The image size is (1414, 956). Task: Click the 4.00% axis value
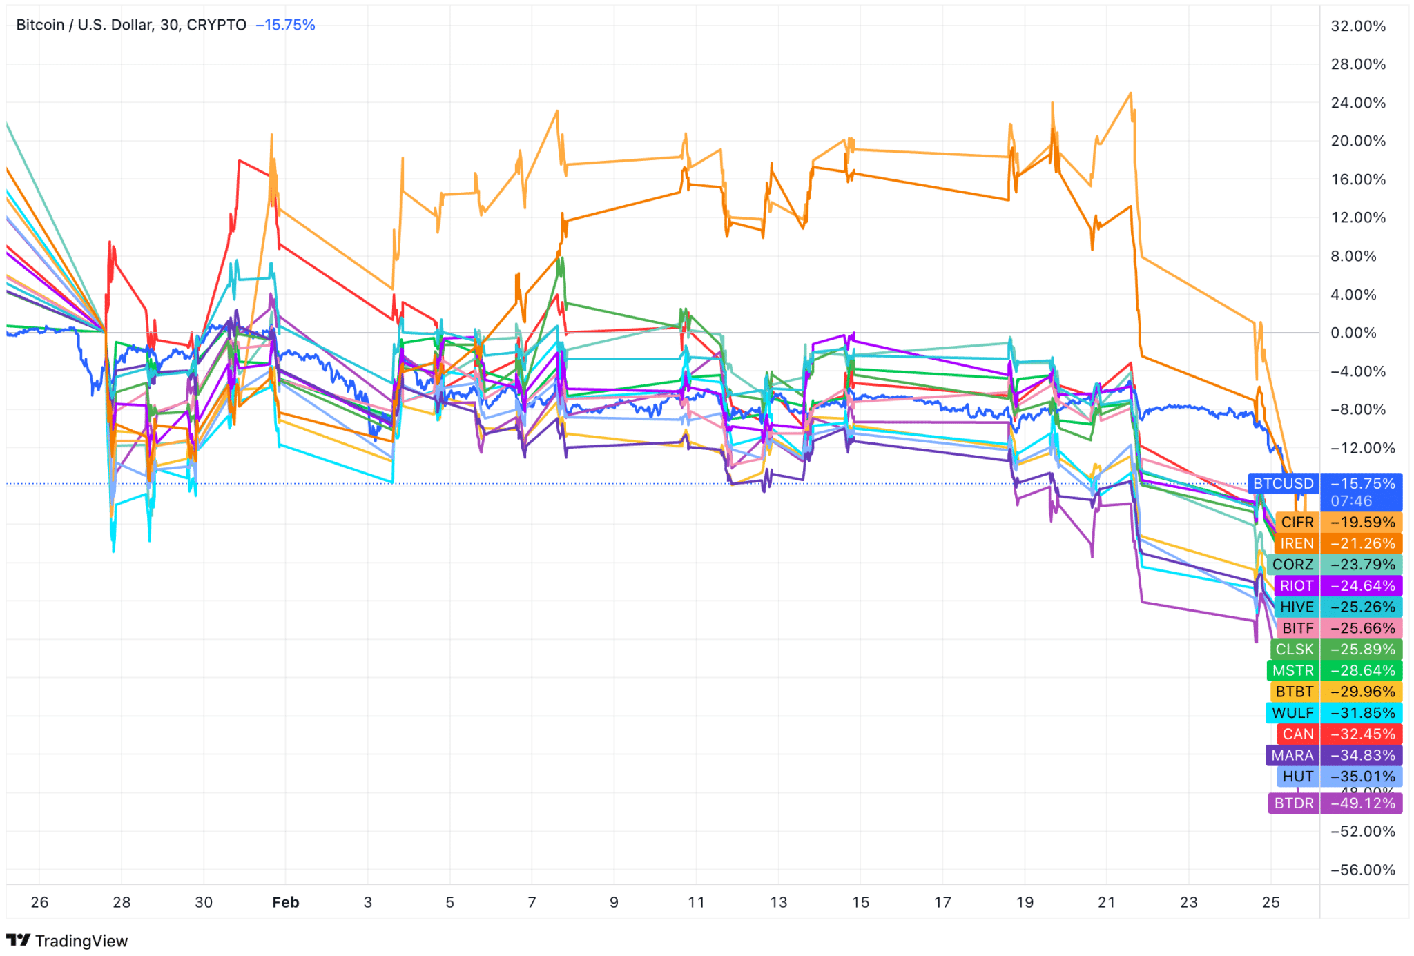tap(1354, 295)
